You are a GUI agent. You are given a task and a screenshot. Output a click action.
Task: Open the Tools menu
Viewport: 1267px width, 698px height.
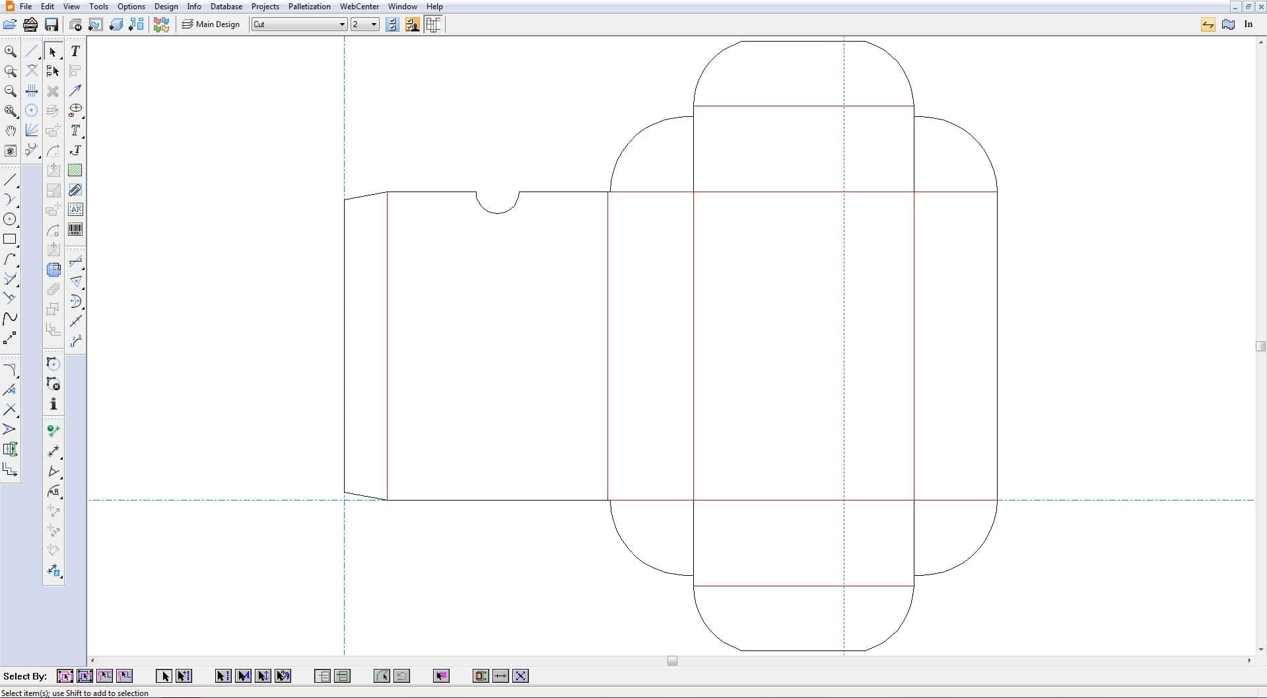98,7
